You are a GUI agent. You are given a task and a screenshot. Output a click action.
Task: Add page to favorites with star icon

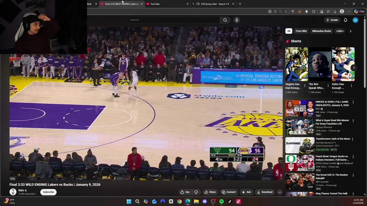(286, 11)
